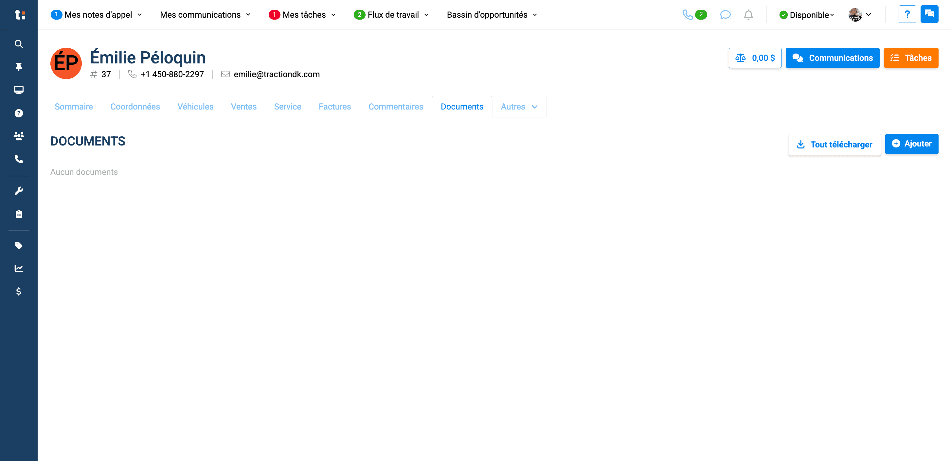Click the search magnifier icon in sidebar
951x461 pixels.
(18, 44)
